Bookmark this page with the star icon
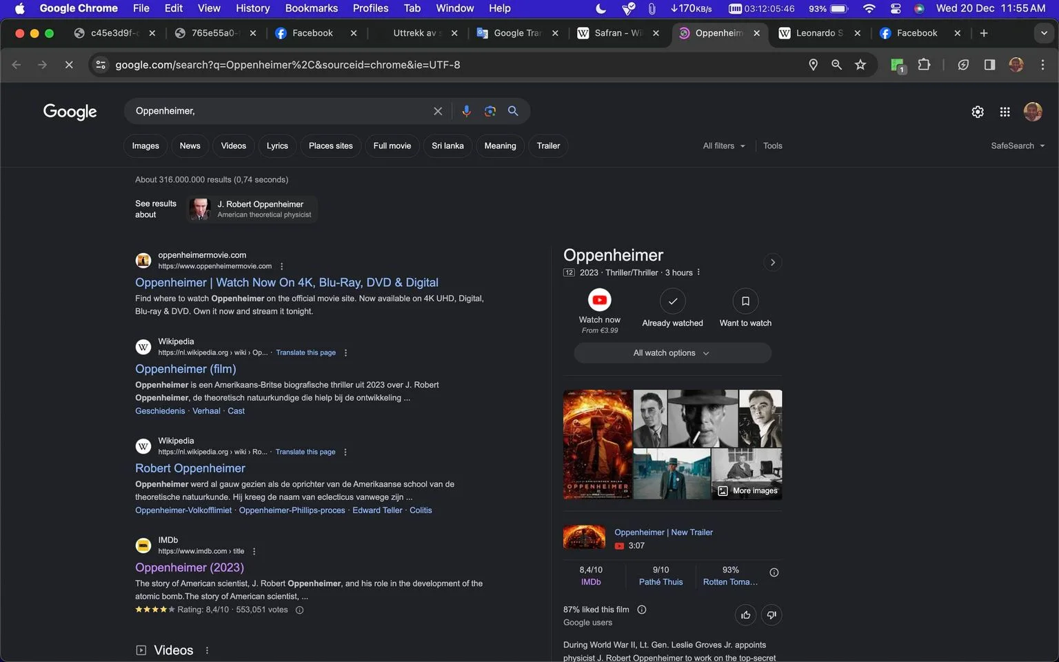The height and width of the screenshot is (662, 1059). 860,65
